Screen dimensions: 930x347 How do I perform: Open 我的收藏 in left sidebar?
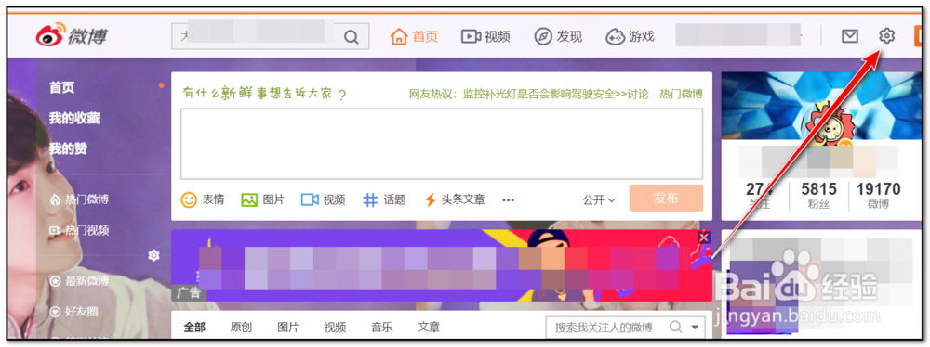(74, 118)
